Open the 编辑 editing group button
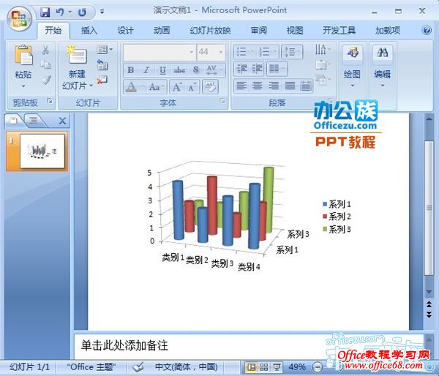Screen dimensions: 439x376 [383, 67]
